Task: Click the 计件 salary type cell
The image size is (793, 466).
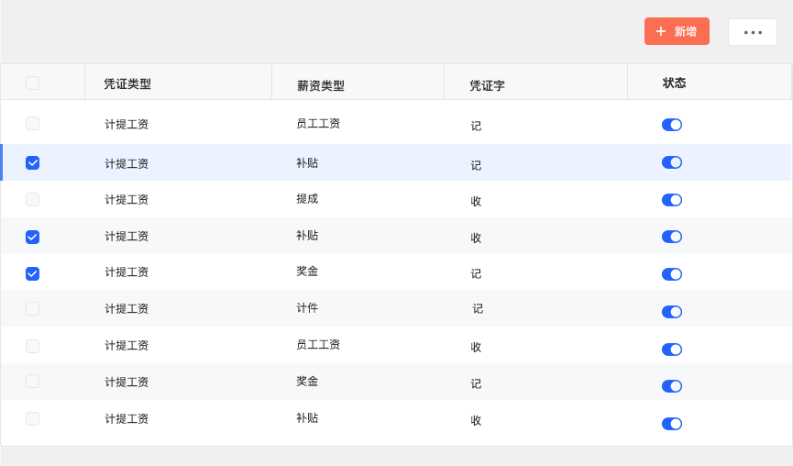Action: 307,308
